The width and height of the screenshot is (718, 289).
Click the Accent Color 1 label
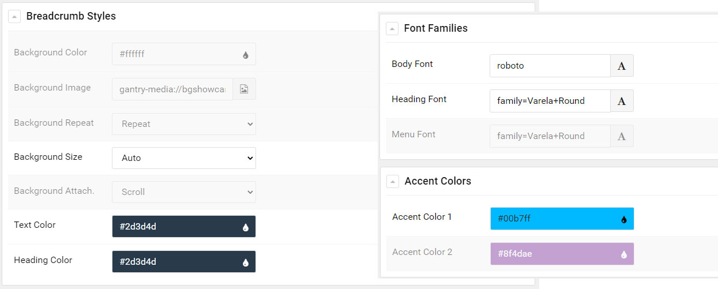[422, 217]
